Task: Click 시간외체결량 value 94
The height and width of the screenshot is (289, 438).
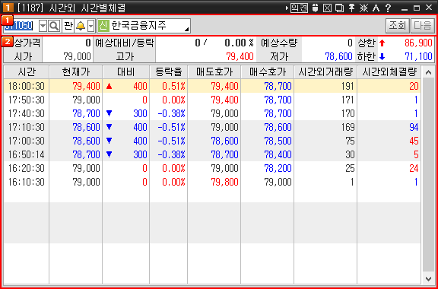Action: pyautogui.click(x=414, y=127)
